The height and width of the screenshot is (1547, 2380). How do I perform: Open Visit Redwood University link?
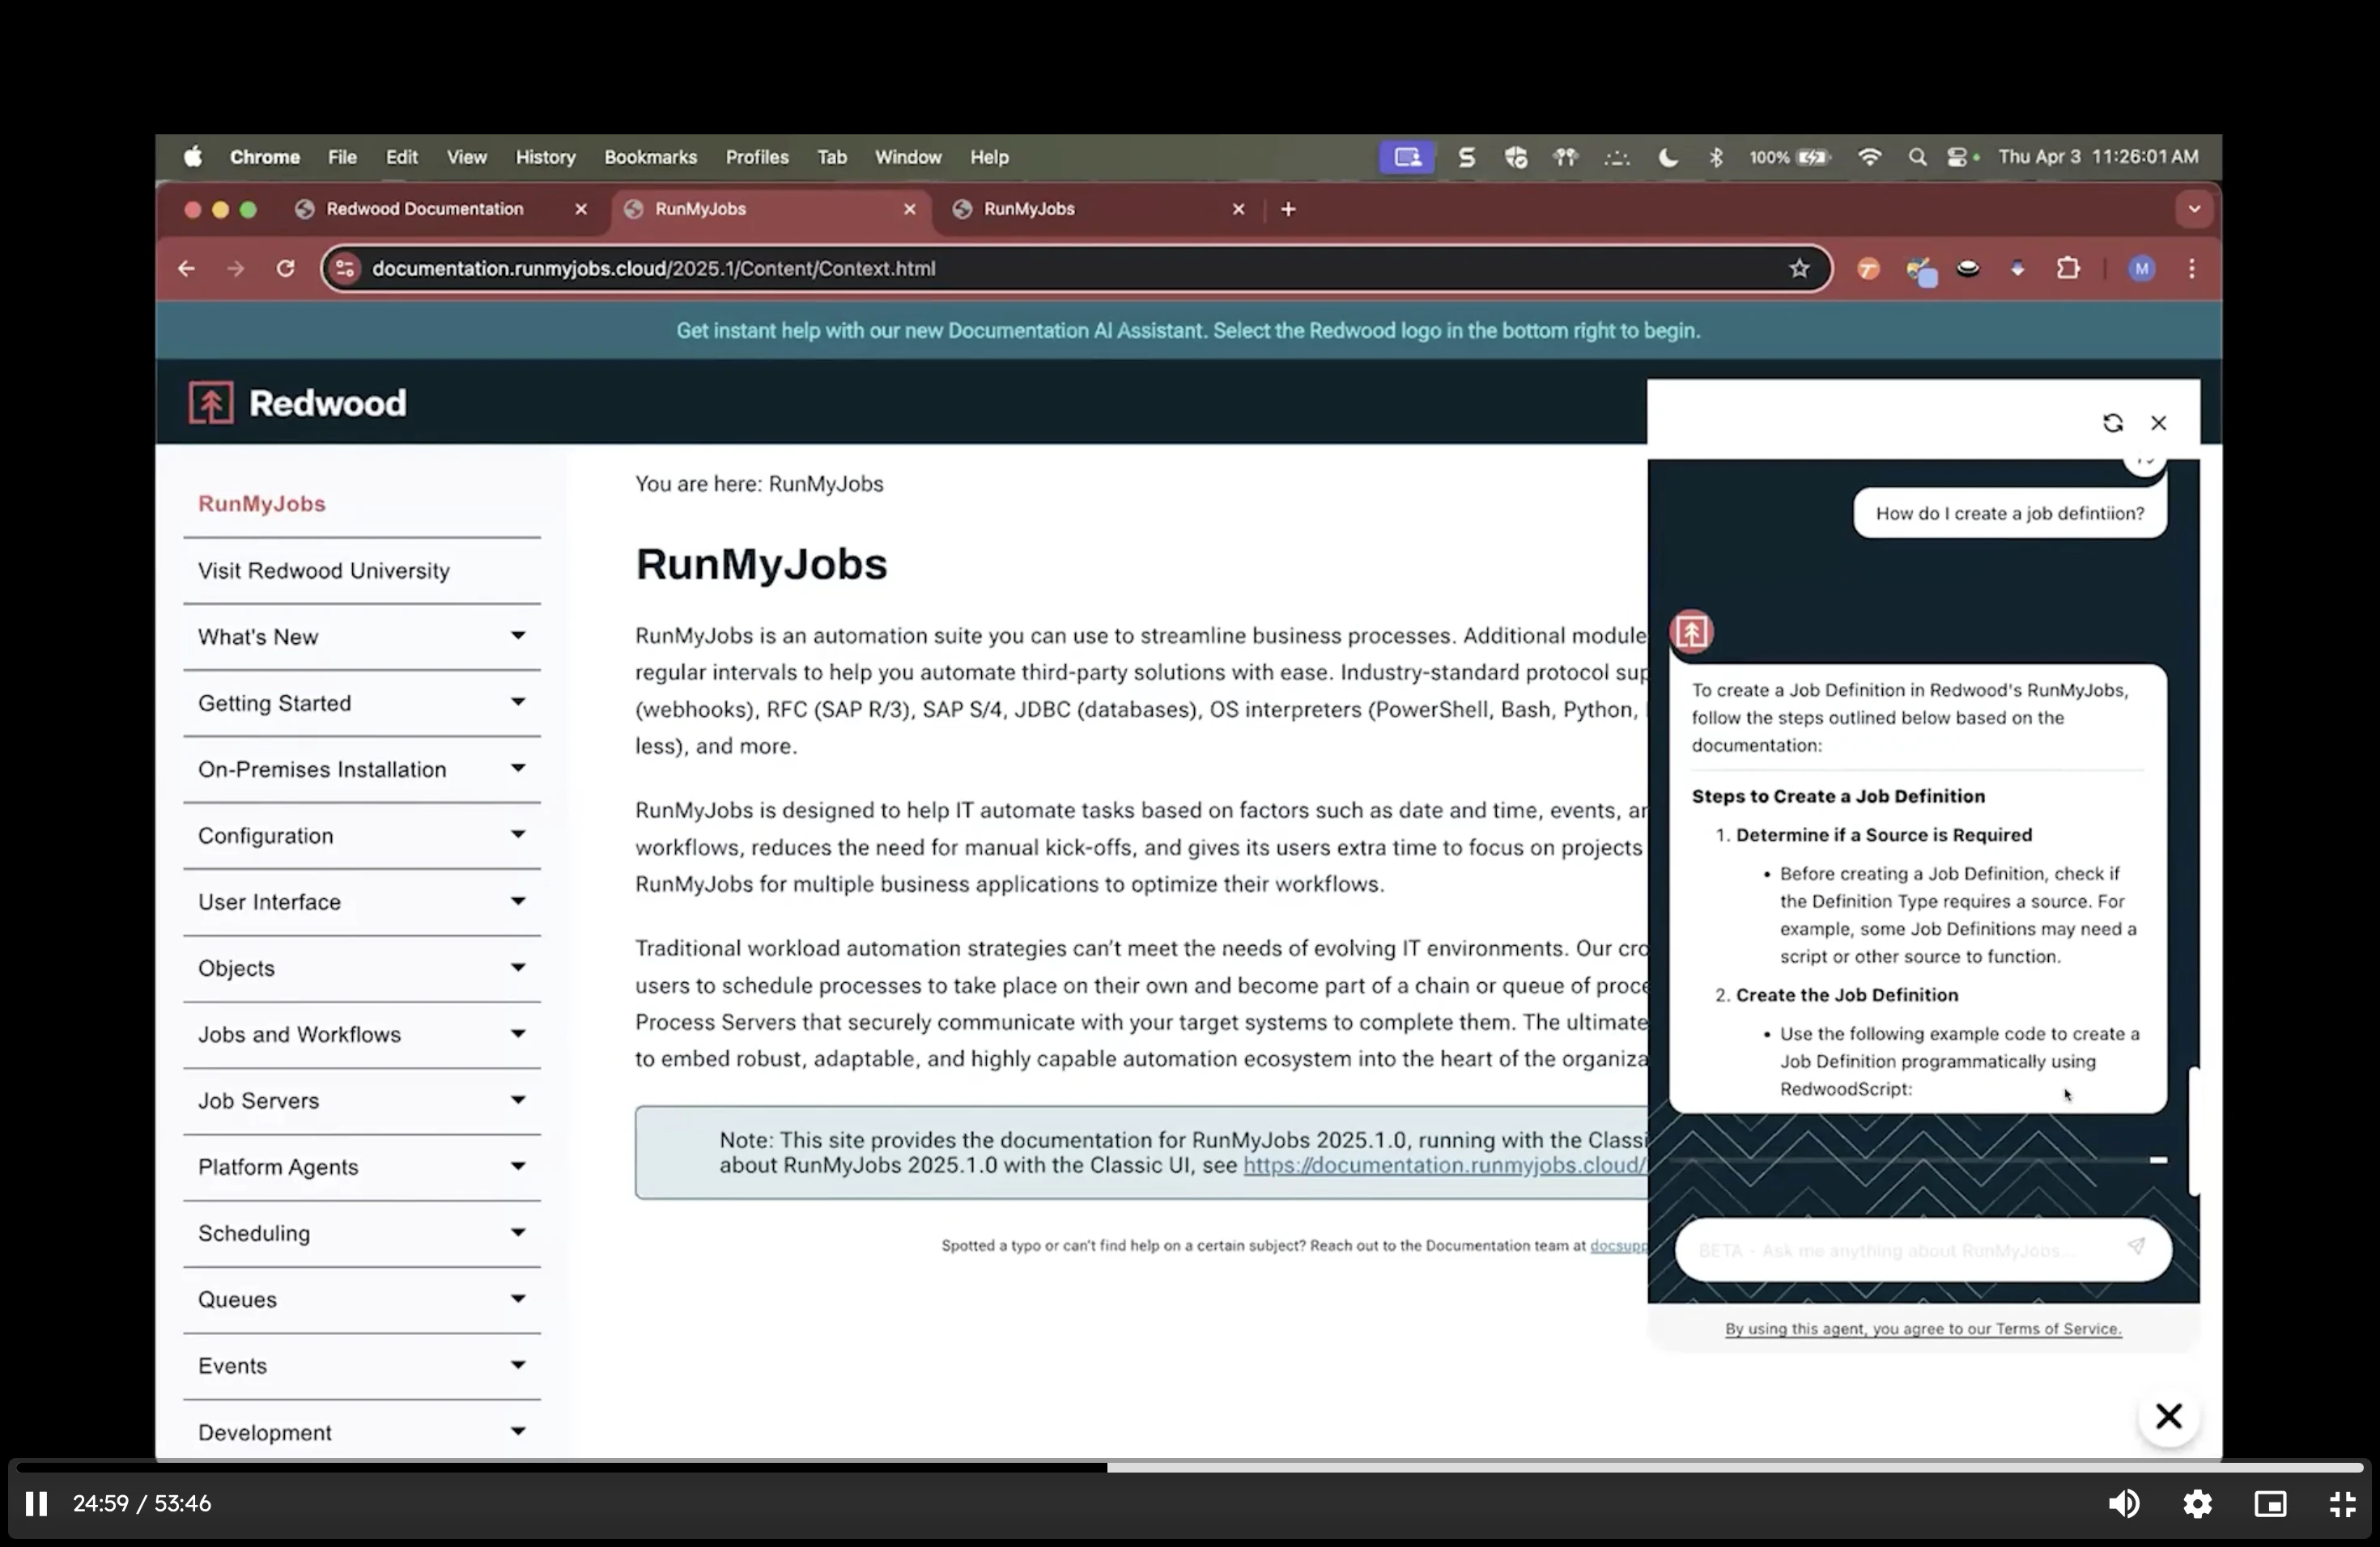(x=324, y=570)
